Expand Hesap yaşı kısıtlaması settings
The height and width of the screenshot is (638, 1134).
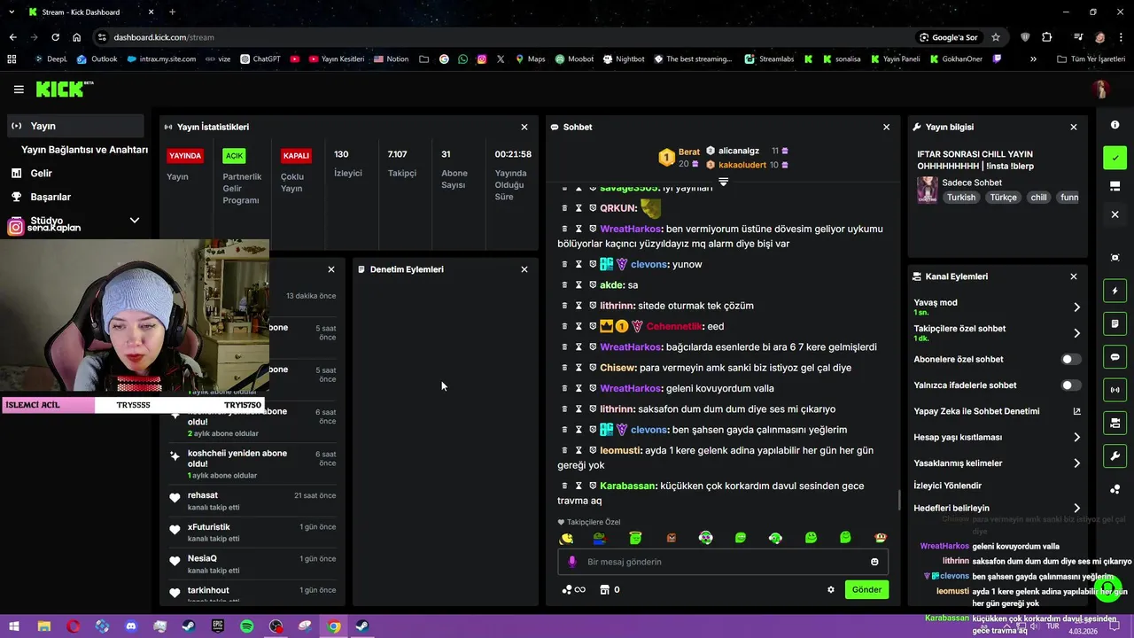point(1077,438)
